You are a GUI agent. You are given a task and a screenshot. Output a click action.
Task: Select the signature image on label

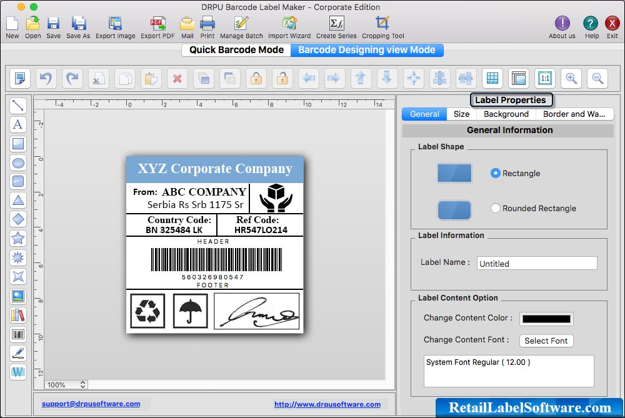(257, 312)
